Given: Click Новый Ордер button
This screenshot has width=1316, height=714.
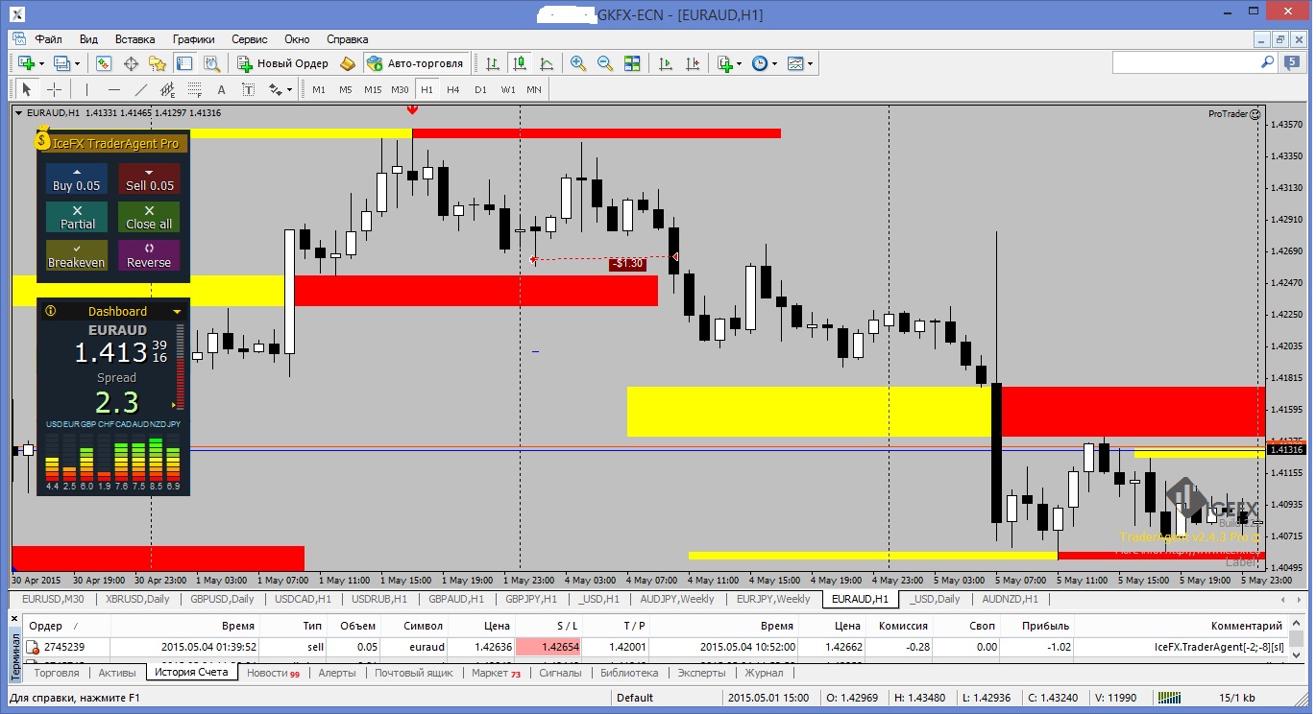Looking at the screenshot, I should (282, 63).
